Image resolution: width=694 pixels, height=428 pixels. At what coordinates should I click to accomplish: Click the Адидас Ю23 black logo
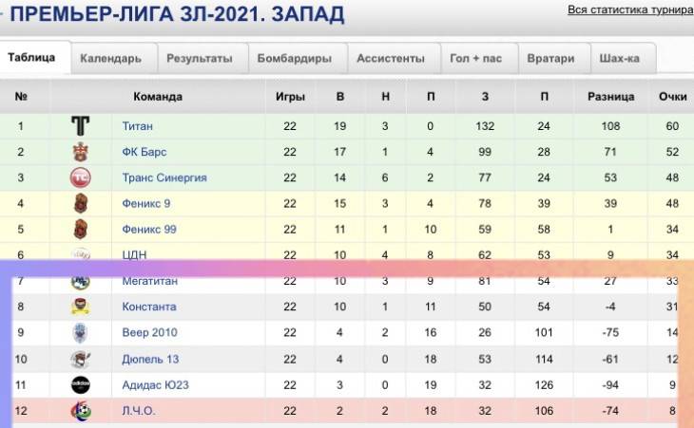(81, 384)
